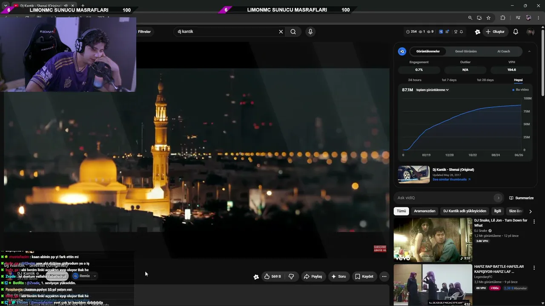The height and width of the screenshot is (306, 545).
Task: Click the Oluştur create button
Action: coord(495,31)
